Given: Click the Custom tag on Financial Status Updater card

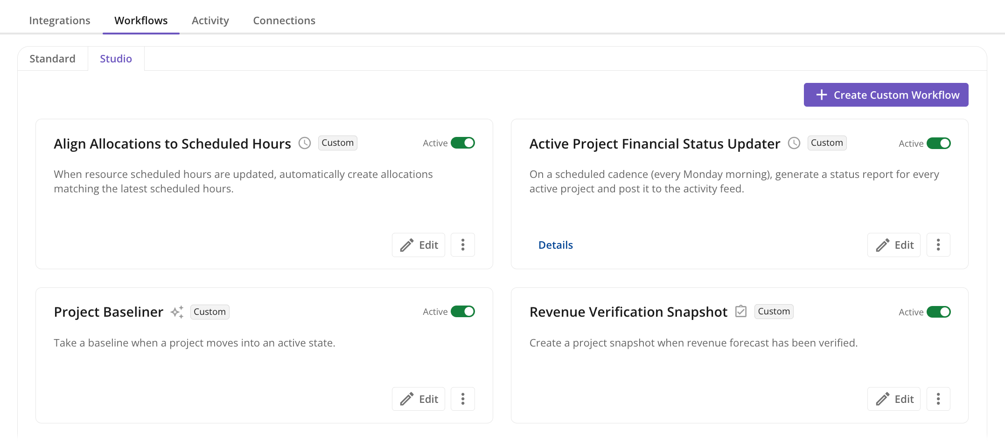Looking at the screenshot, I should coord(827,143).
